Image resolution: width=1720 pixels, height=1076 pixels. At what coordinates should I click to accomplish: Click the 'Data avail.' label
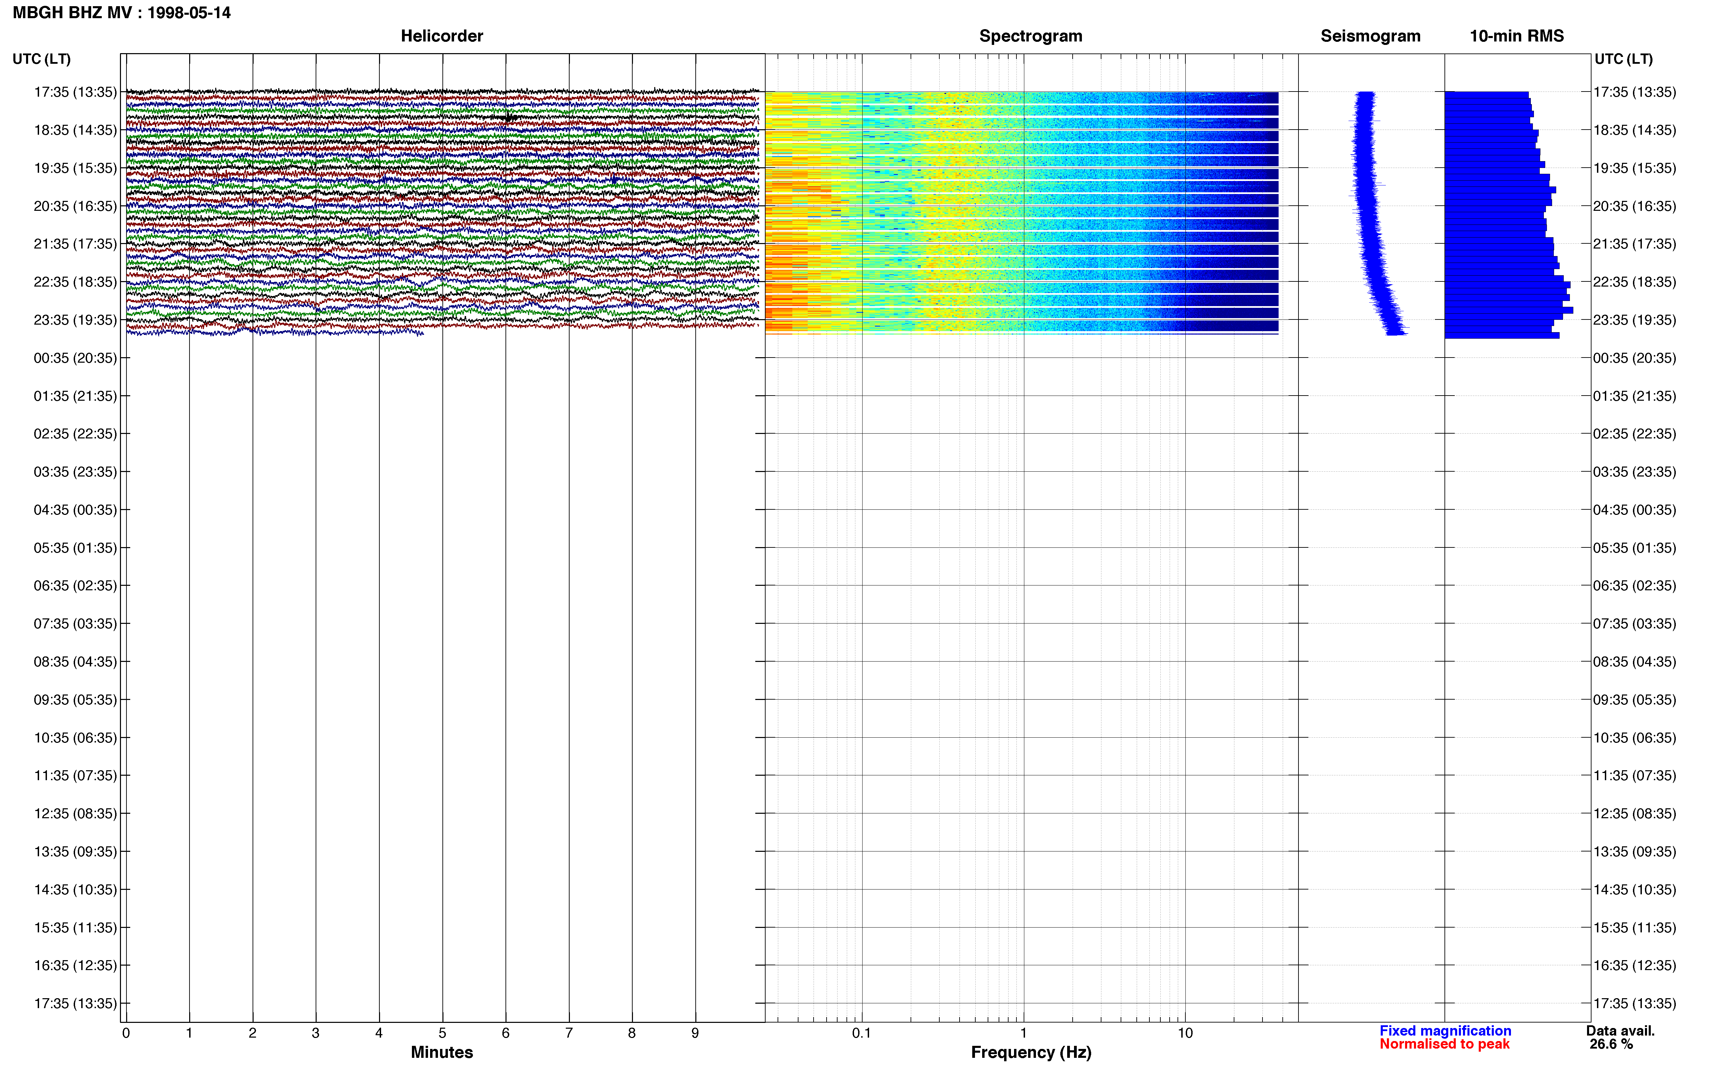point(1620,1031)
